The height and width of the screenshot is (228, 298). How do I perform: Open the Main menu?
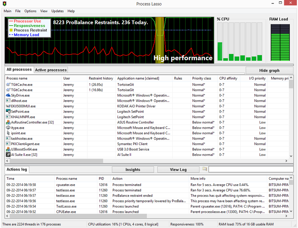click(7, 11)
